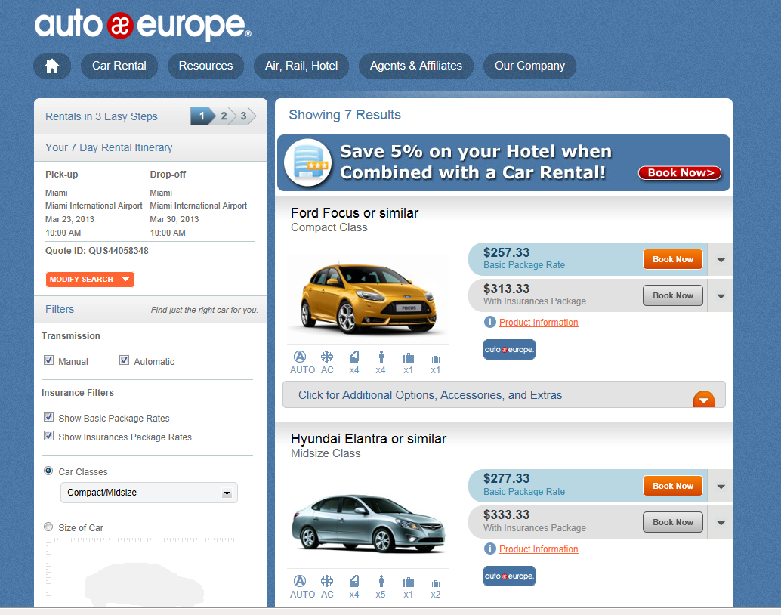Open the Resources menu
Image resolution: width=781 pixels, height=615 pixels.
pyautogui.click(x=205, y=66)
